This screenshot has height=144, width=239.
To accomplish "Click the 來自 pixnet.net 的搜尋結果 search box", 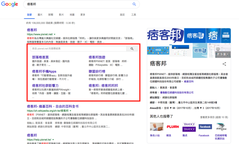I will (x=79, y=49).
